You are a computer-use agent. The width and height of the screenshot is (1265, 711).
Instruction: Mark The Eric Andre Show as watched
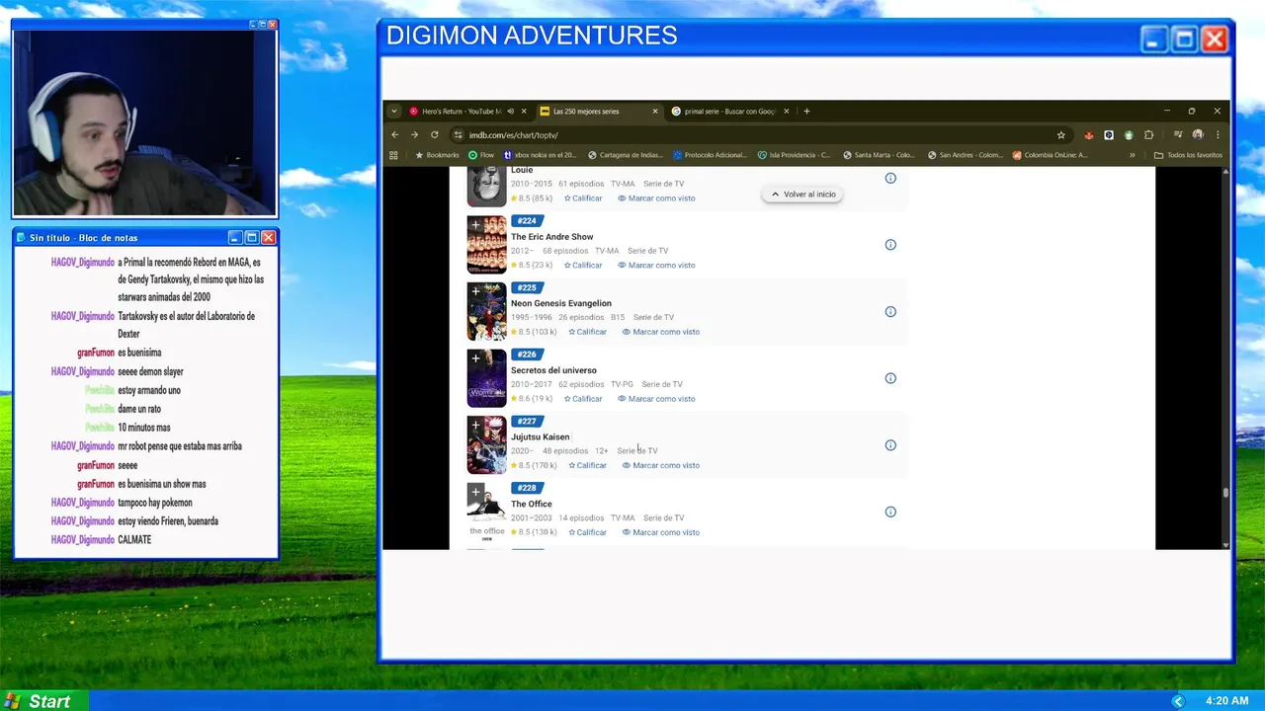pos(656,266)
